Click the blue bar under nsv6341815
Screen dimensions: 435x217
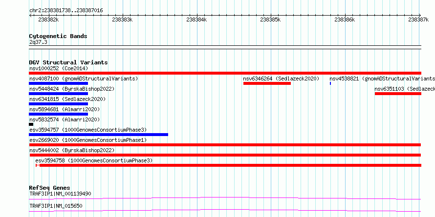[x=58, y=104]
